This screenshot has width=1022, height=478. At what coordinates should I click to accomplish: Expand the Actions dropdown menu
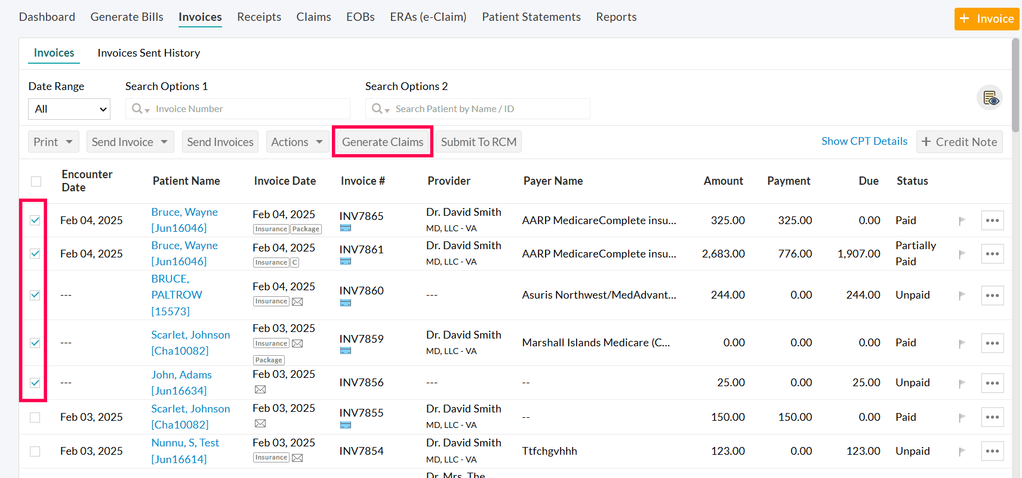(x=297, y=142)
